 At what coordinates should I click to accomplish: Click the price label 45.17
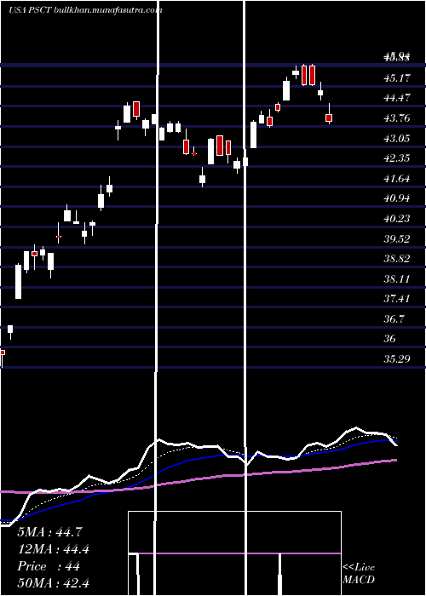coord(397,78)
